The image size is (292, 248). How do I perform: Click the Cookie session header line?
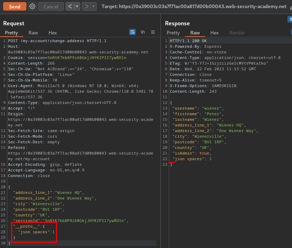pos(67,58)
